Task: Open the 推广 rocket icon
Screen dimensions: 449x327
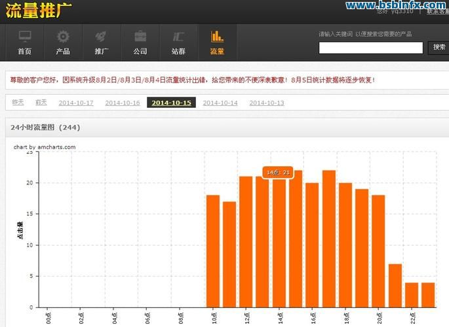Action: (x=101, y=36)
